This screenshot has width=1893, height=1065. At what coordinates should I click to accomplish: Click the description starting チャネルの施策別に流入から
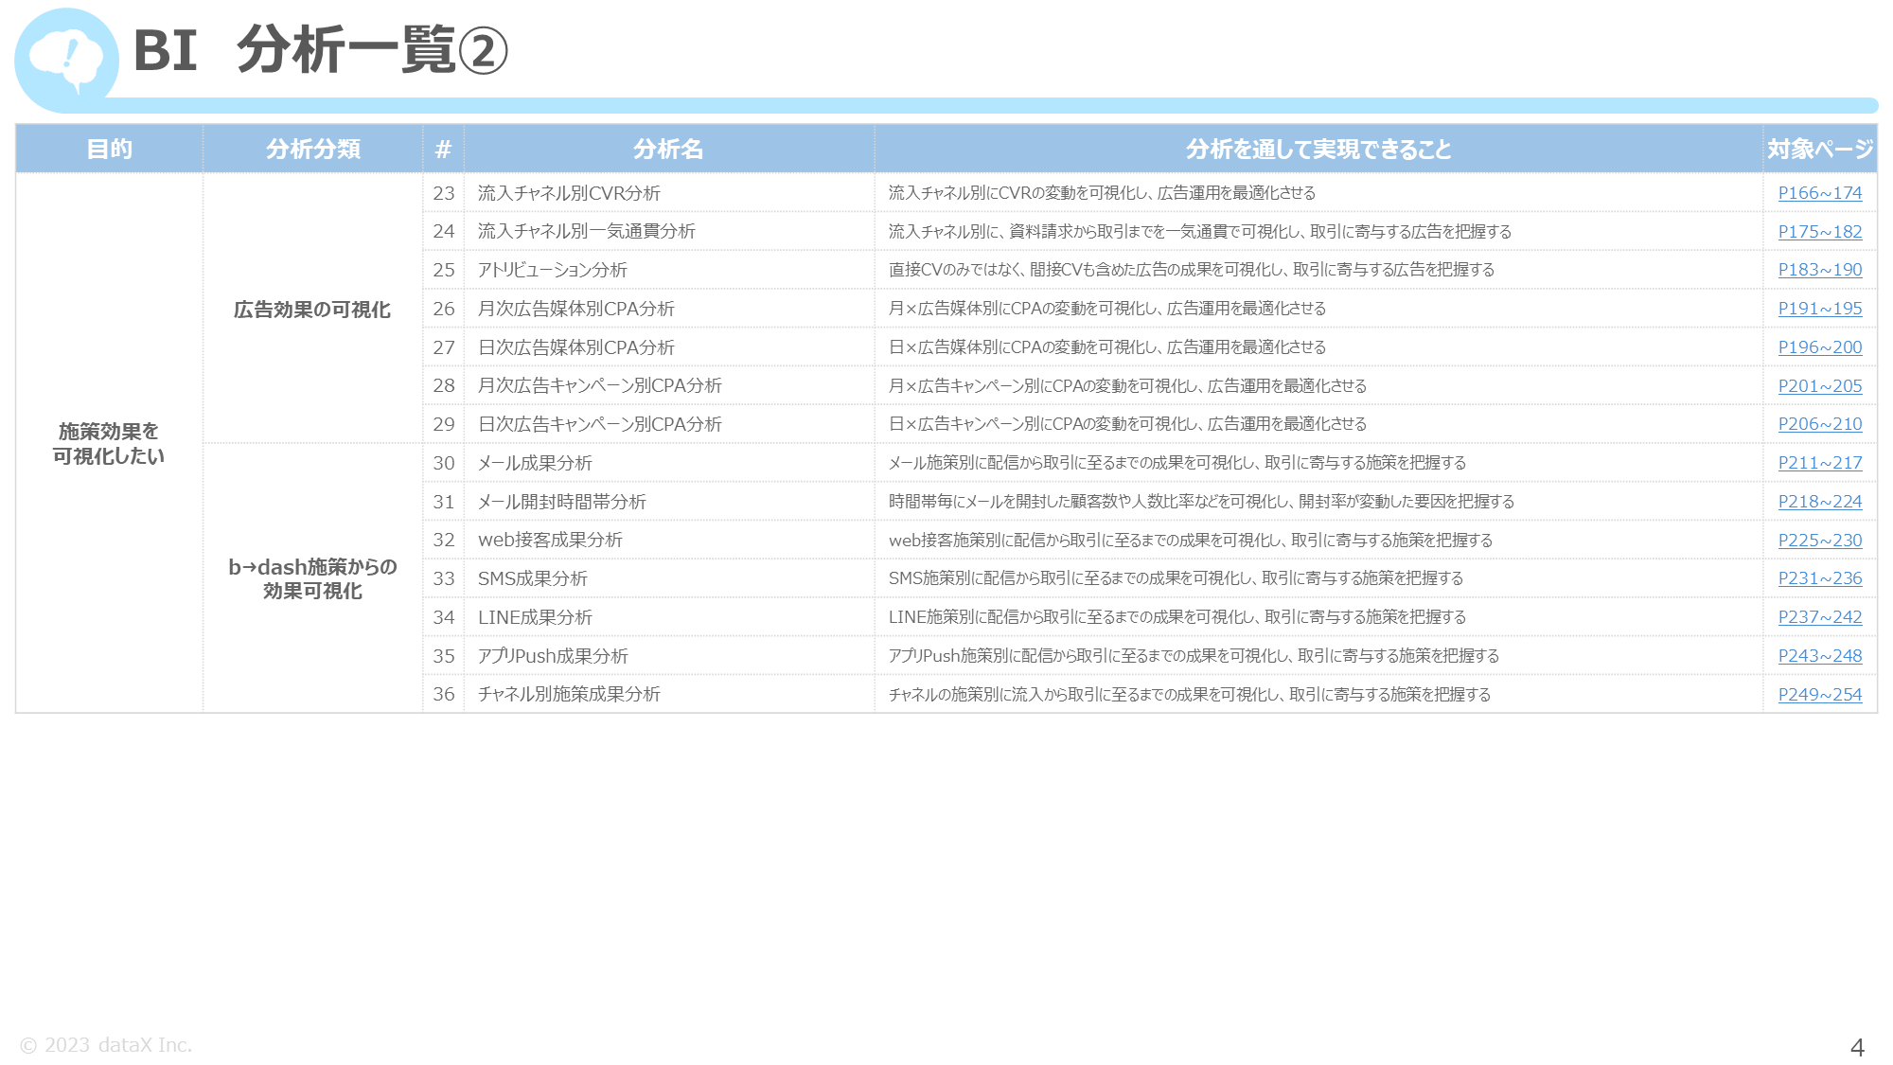pos(1190,695)
